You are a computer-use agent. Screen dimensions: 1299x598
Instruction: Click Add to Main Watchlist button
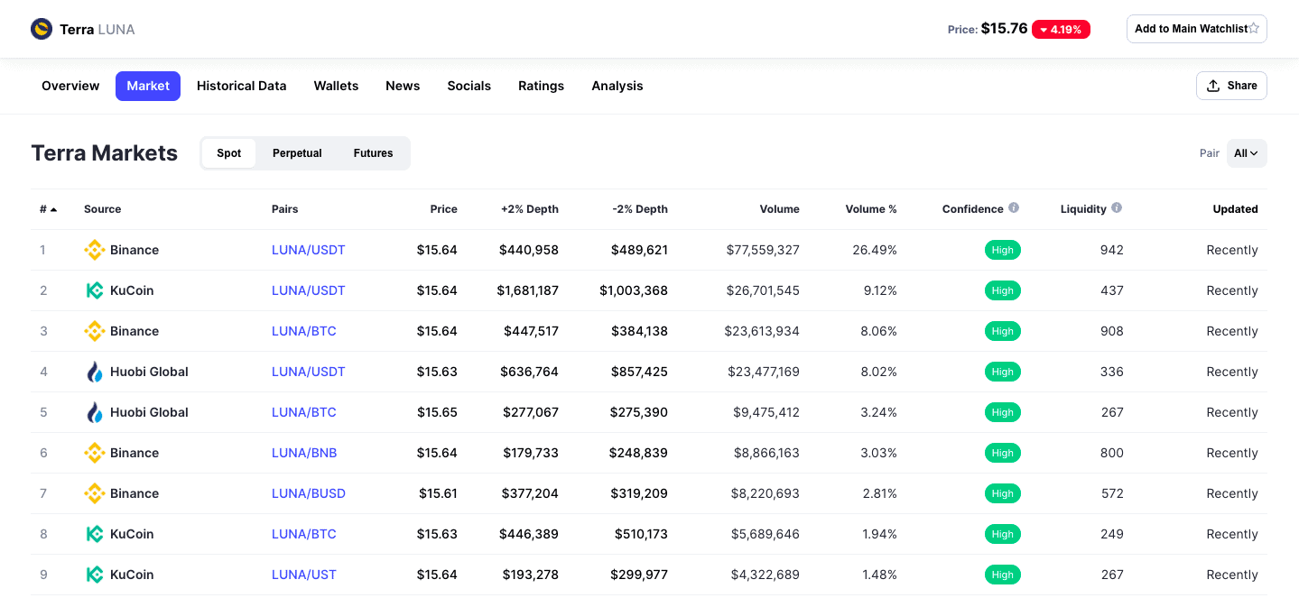[x=1197, y=29]
